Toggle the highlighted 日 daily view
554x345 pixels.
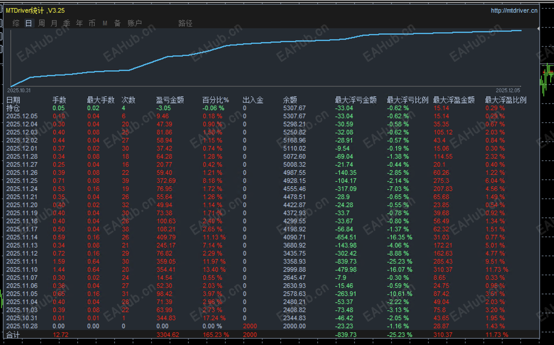pyautogui.click(x=28, y=23)
